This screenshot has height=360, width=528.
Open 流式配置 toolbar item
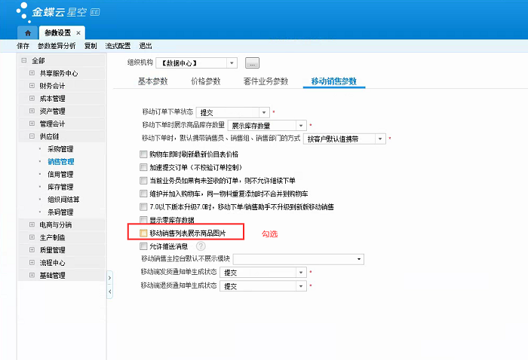coord(118,46)
